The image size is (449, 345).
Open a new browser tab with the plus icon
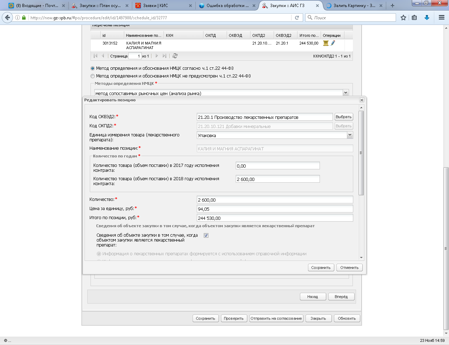click(x=392, y=6)
